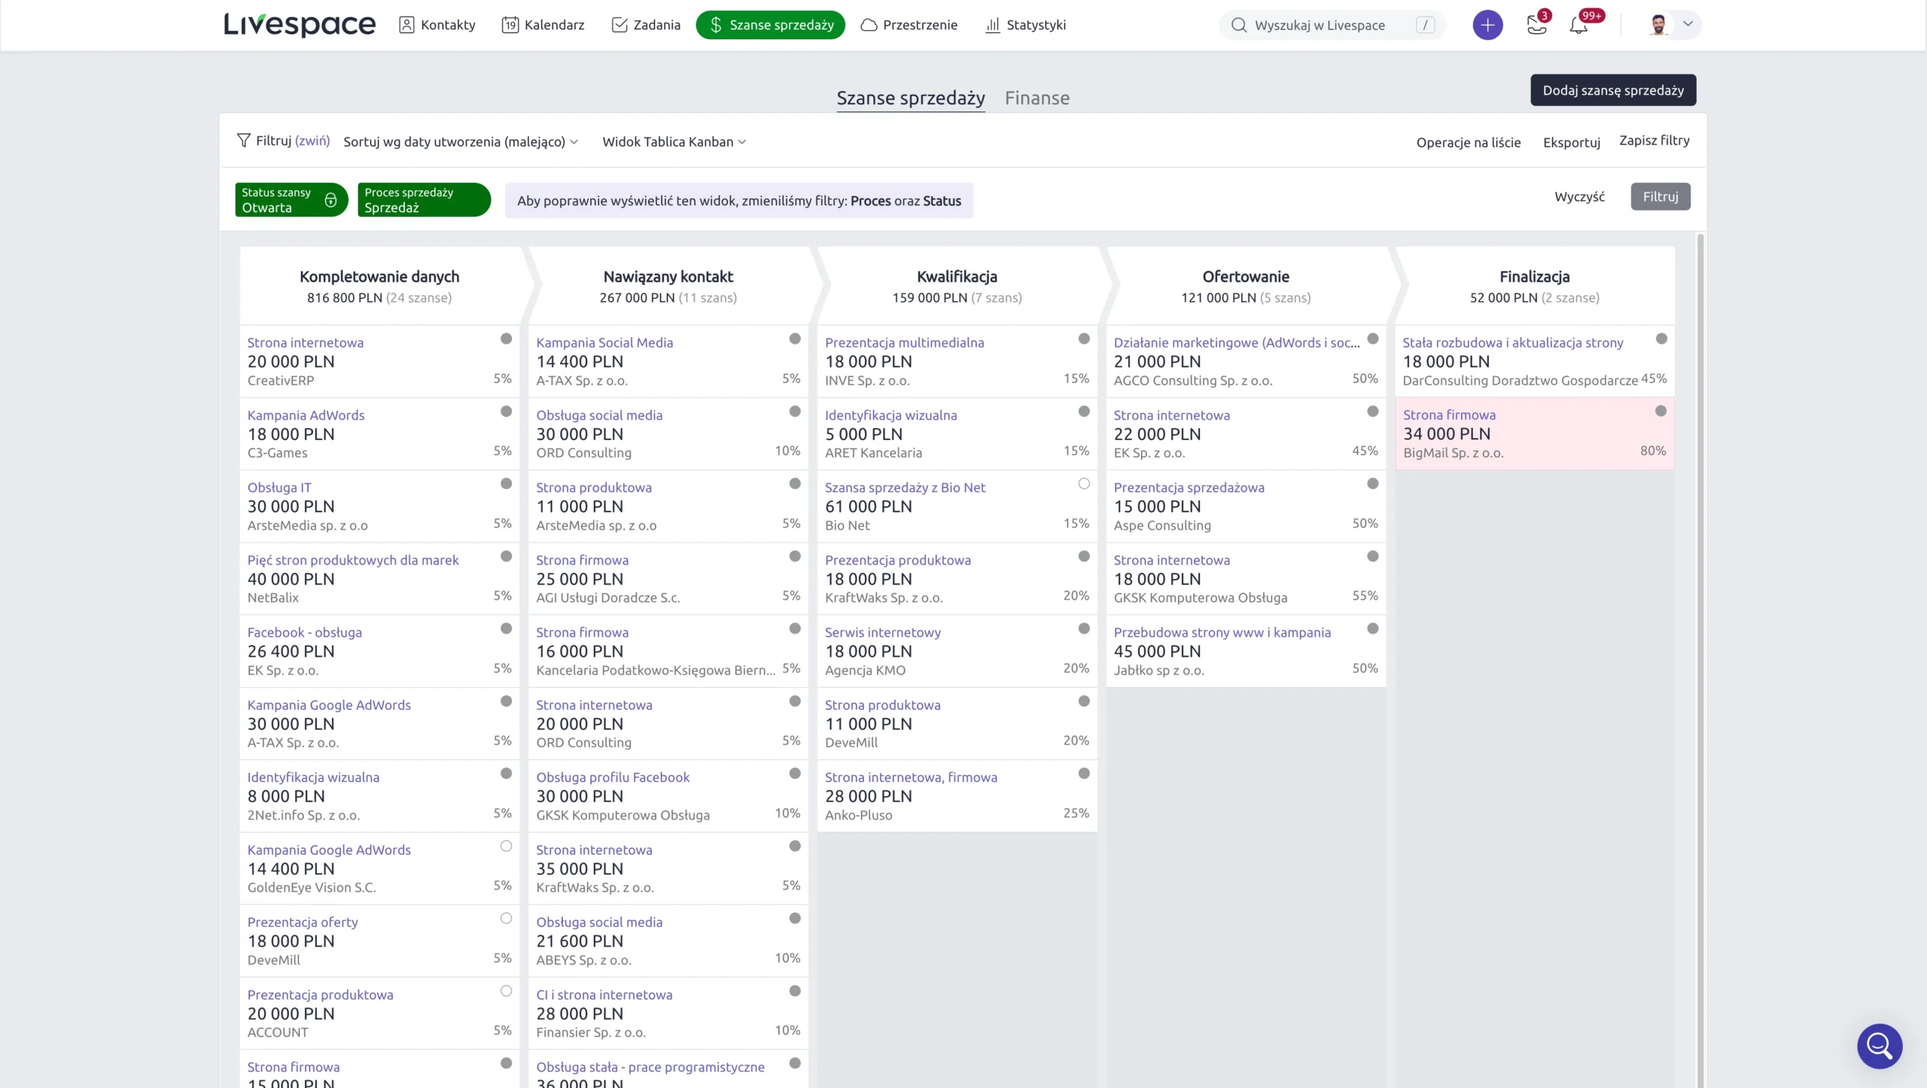The height and width of the screenshot is (1088, 1927).
Task: Click the lock icon on Status szansy filter
Action: (x=330, y=200)
